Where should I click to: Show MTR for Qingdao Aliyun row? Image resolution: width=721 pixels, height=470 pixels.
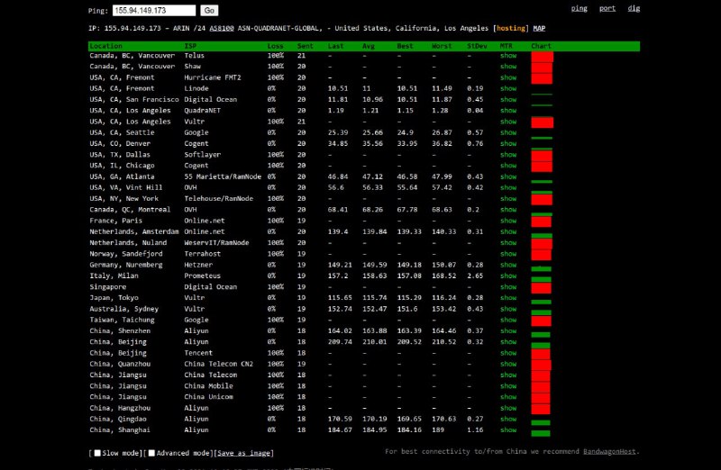[508, 420]
